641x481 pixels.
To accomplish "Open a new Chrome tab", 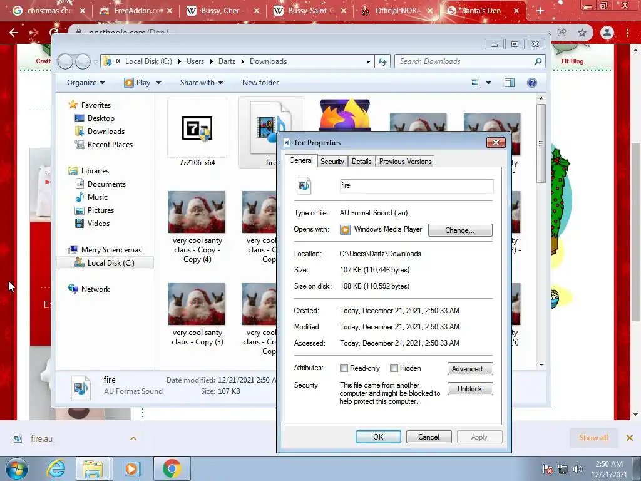I will 540,11.
